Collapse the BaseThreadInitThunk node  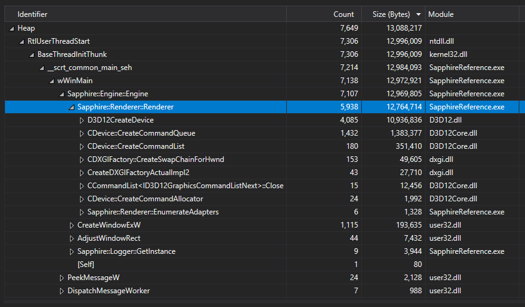tap(32, 54)
